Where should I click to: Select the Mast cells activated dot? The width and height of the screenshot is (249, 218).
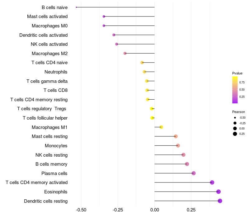click(104, 17)
